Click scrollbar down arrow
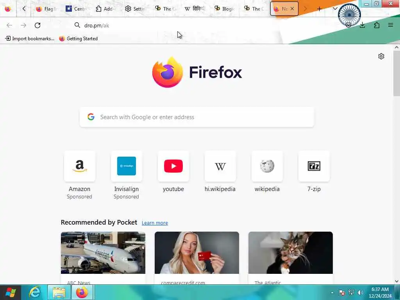Viewport: 400px width, 300px height. coord(397,281)
